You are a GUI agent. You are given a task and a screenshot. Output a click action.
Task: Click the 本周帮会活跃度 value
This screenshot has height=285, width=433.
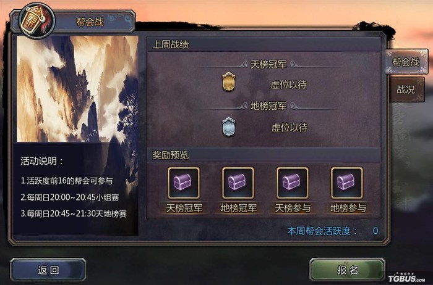(x=375, y=231)
